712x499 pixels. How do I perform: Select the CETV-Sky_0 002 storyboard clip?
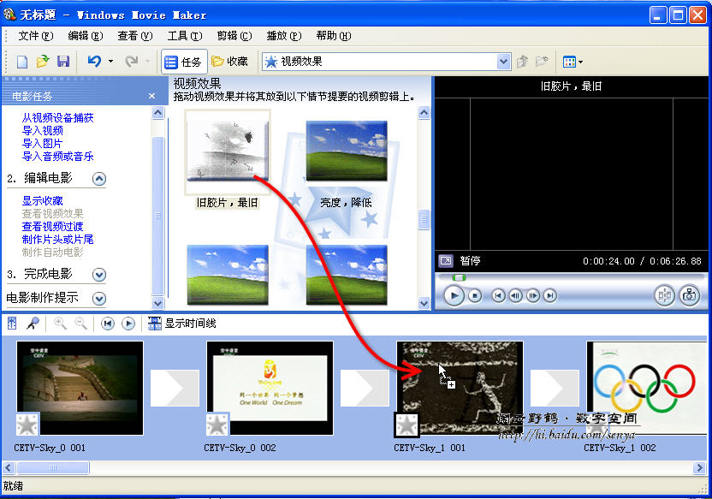click(x=270, y=389)
